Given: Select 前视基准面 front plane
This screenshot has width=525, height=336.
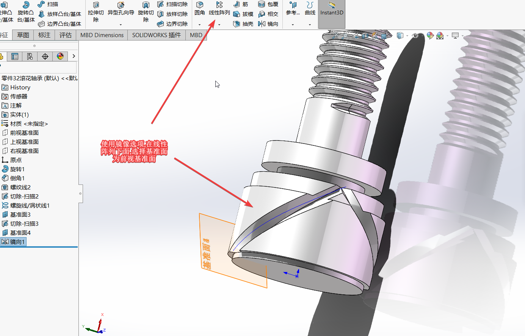Looking at the screenshot, I should 20,133.
